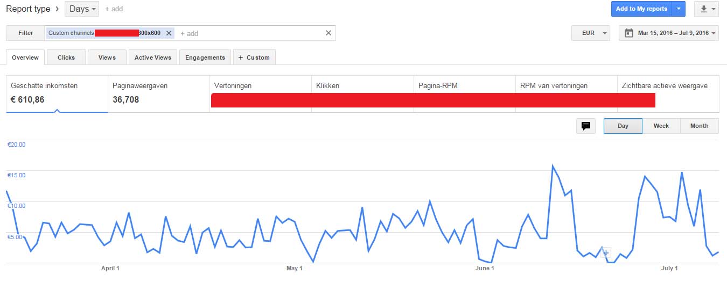Remove the Custom channels 300x600 filter chip
Viewport: 727px width, 281px height.
[x=169, y=33]
